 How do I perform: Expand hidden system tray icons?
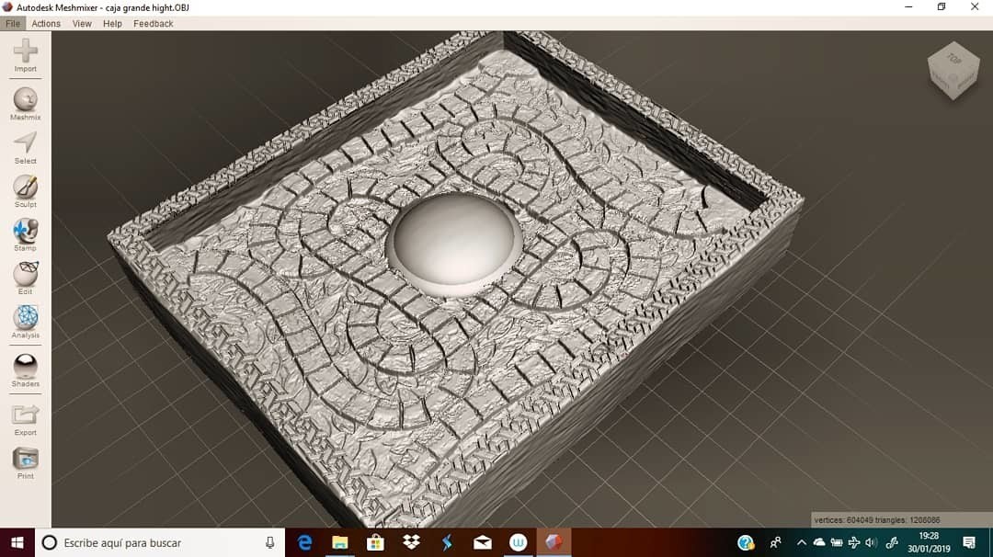pyautogui.click(x=801, y=542)
